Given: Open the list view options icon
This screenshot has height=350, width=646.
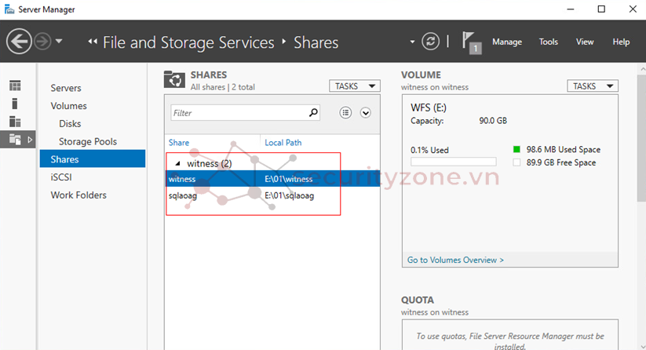Looking at the screenshot, I should pos(345,113).
